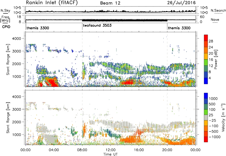Click the 'Slant Range [km]' label of velocity panel
The width and height of the screenshot is (226, 156).
pyautogui.click(x=8, y=118)
